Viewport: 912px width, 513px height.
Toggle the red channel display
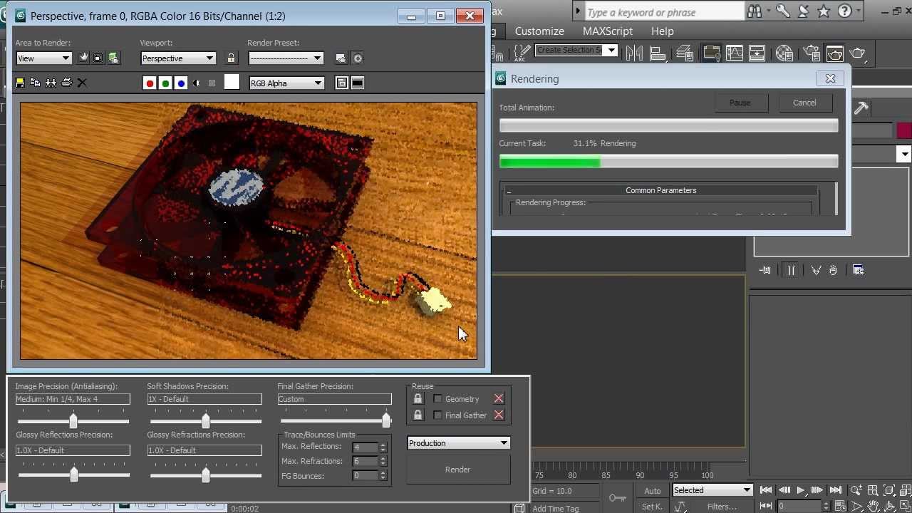click(x=150, y=83)
